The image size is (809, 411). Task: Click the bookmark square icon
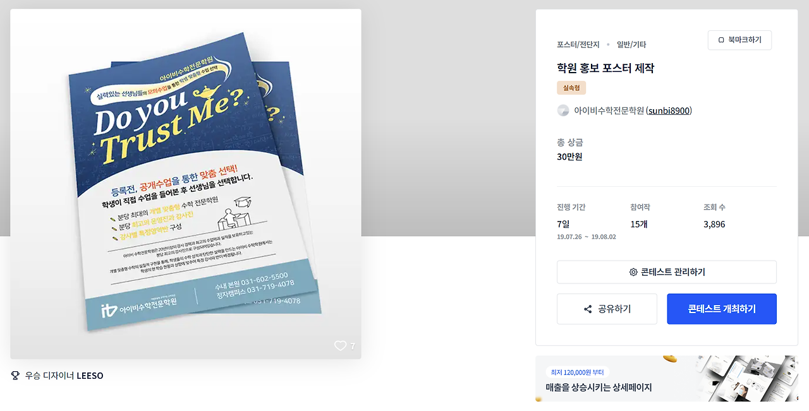point(721,40)
